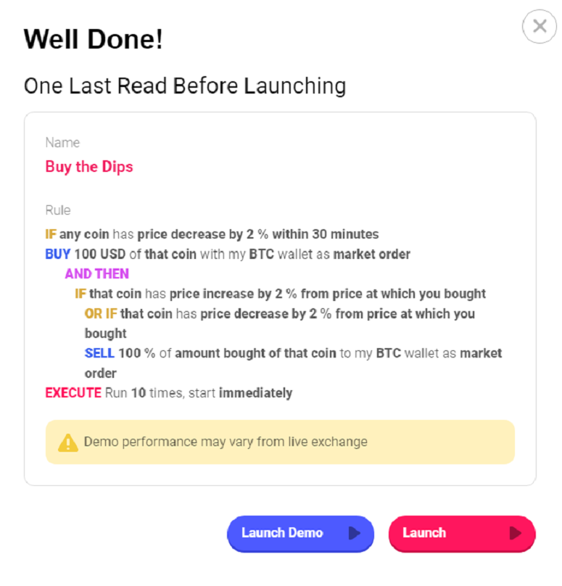Click the OR IF keyword
The height and width of the screenshot is (586, 562).
click(101, 313)
